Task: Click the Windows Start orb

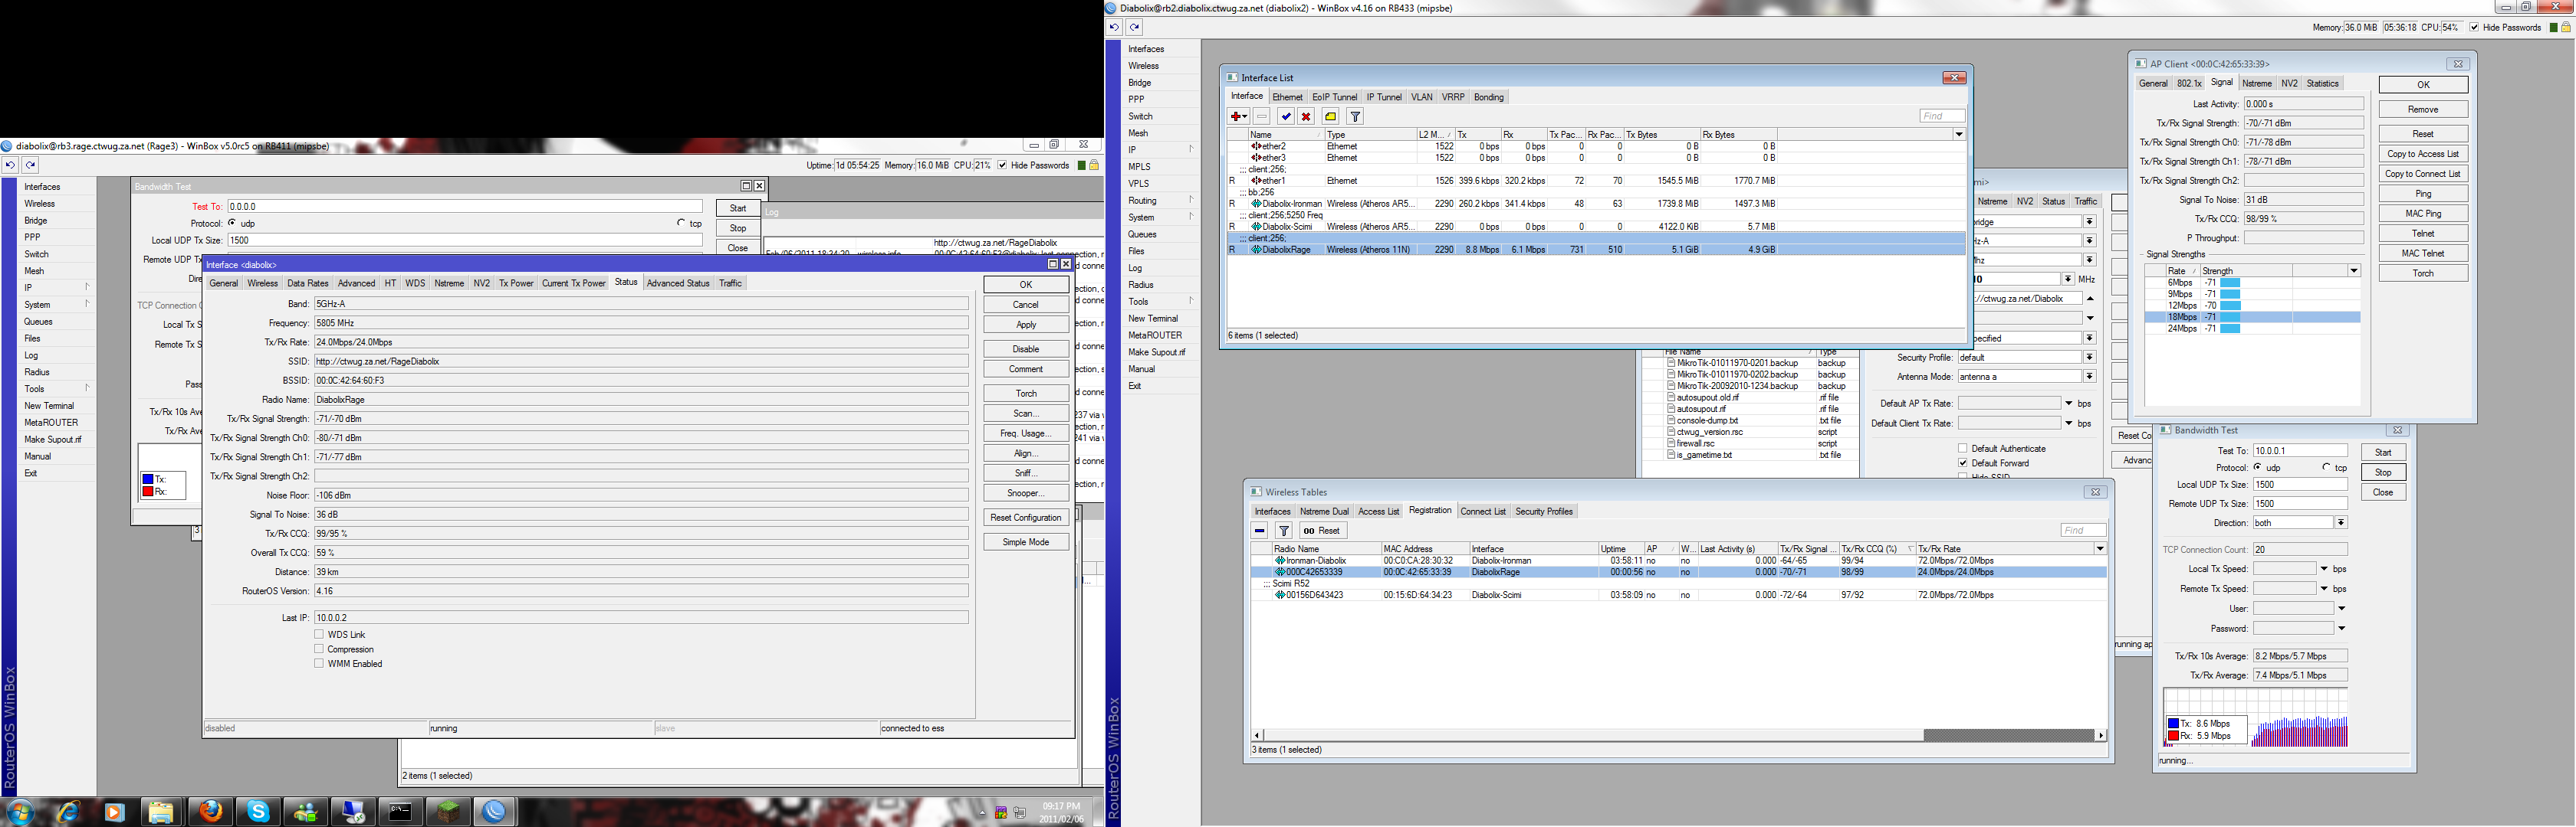Action: pos(20,812)
